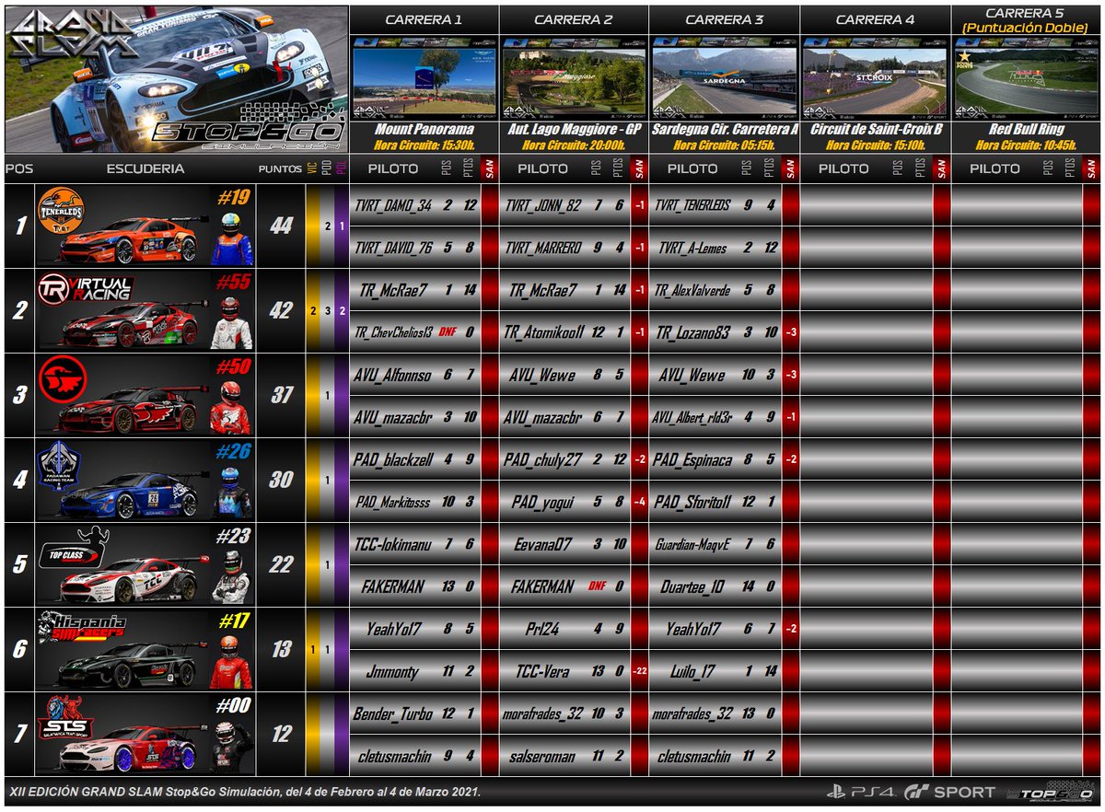Screen dimensions: 1105x812
Task: Click the 30 points total for team #26
Action: click(282, 480)
